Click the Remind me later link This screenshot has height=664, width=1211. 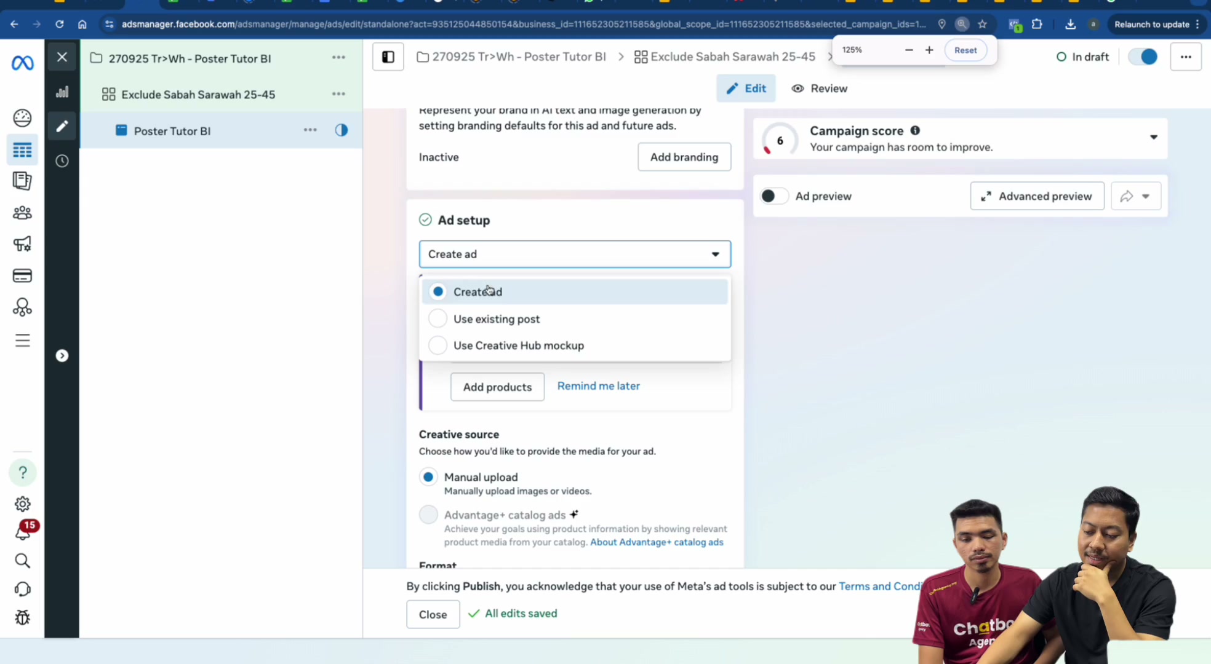[x=598, y=386]
